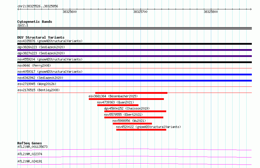Click the blue nsv4059317 variant bar
260x168 pixels.
coord(134,75)
